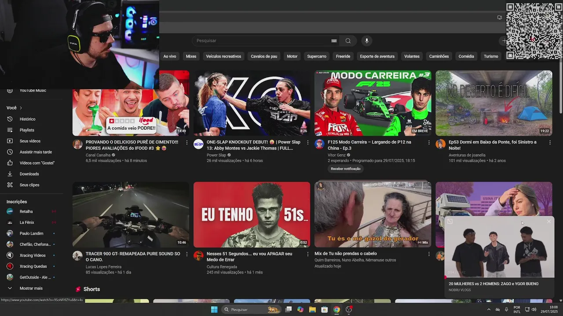Expand the Você section chevron
Viewport: 563px width, 316px height.
(21, 108)
